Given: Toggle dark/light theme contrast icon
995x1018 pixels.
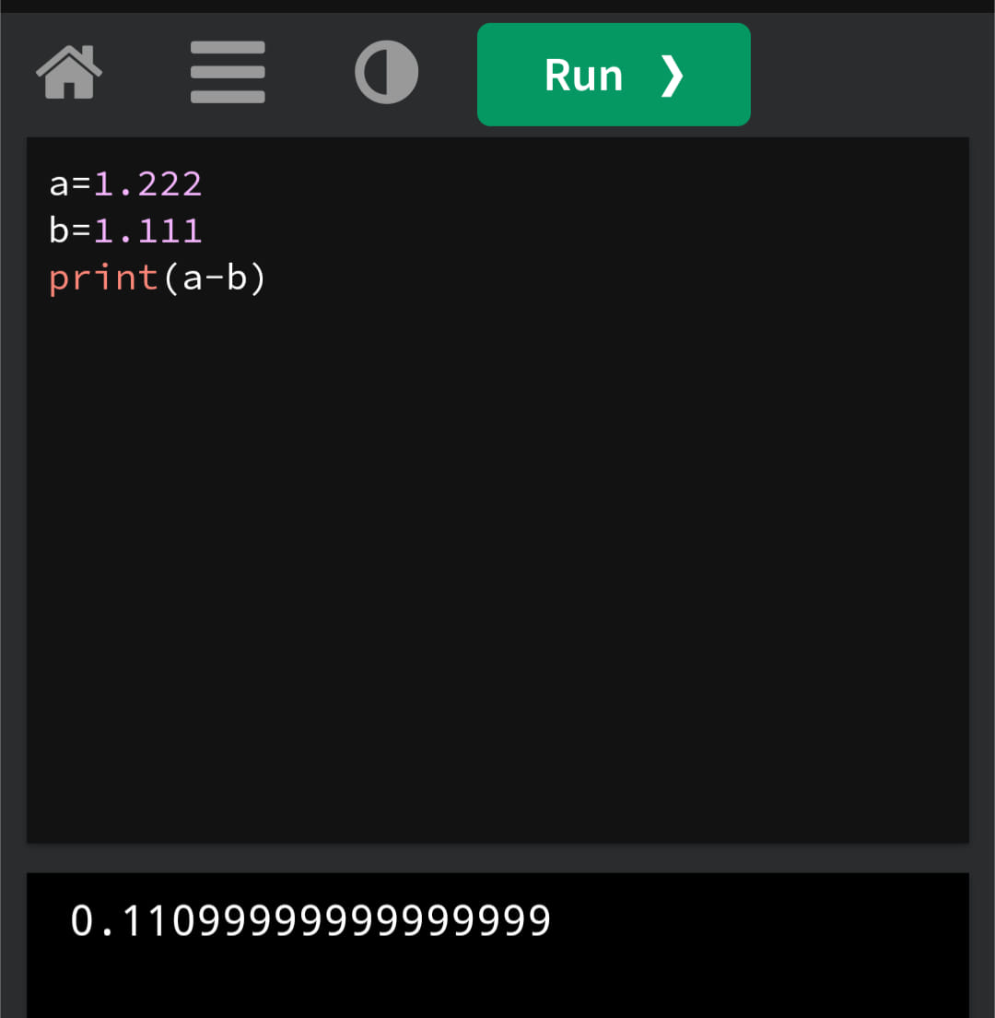Looking at the screenshot, I should [x=387, y=72].
